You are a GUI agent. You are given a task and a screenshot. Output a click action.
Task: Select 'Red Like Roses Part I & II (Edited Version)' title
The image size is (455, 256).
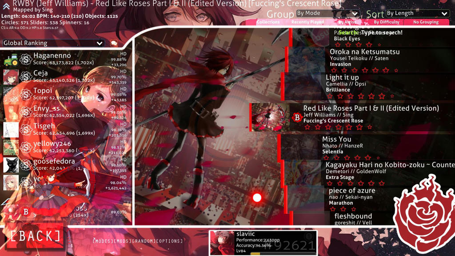(x=371, y=108)
